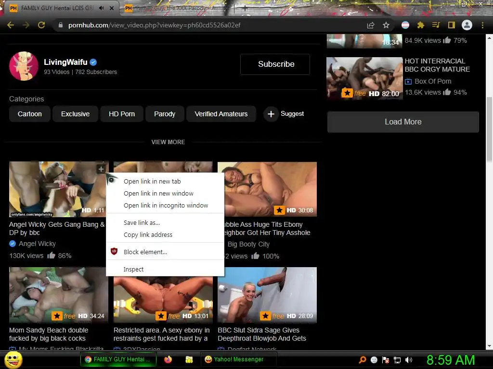The height and width of the screenshot is (369, 493).
Task: Open the 82:00 duration sidebar thumbnail
Action: click(364, 78)
